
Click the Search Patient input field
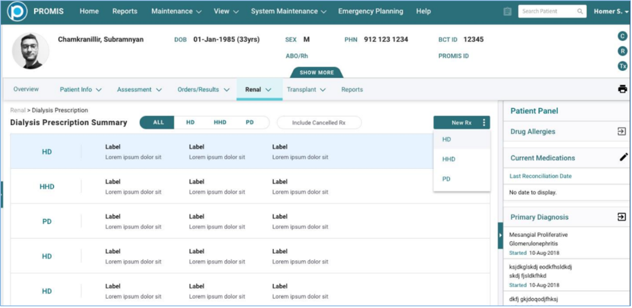point(548,11)
